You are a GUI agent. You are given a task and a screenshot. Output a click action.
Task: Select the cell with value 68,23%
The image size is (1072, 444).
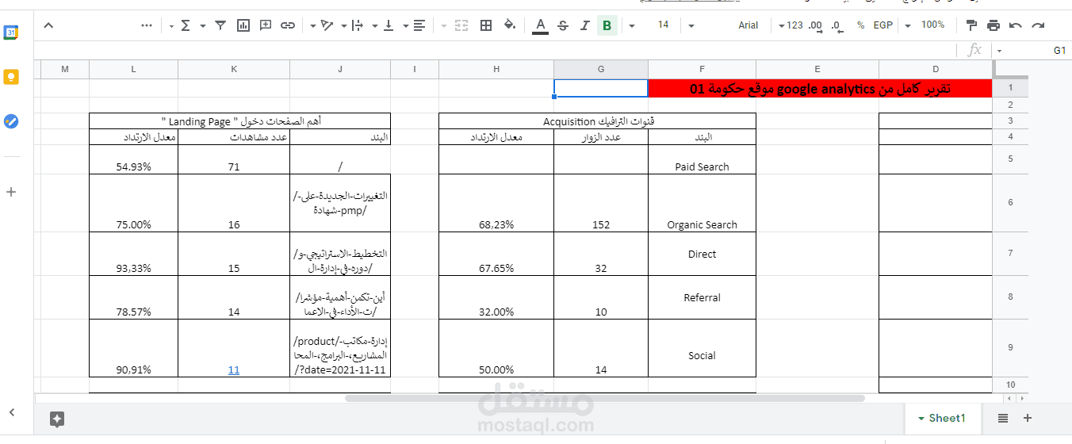click(x=496, y=203)
